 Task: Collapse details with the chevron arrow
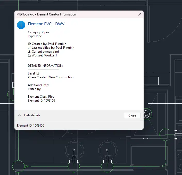coord(19,115)
